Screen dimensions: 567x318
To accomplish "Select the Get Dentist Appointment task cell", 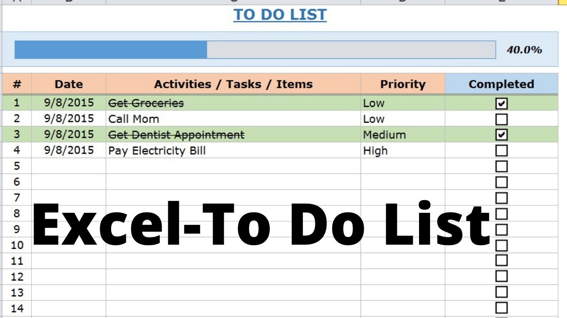I will pos(233,134).
